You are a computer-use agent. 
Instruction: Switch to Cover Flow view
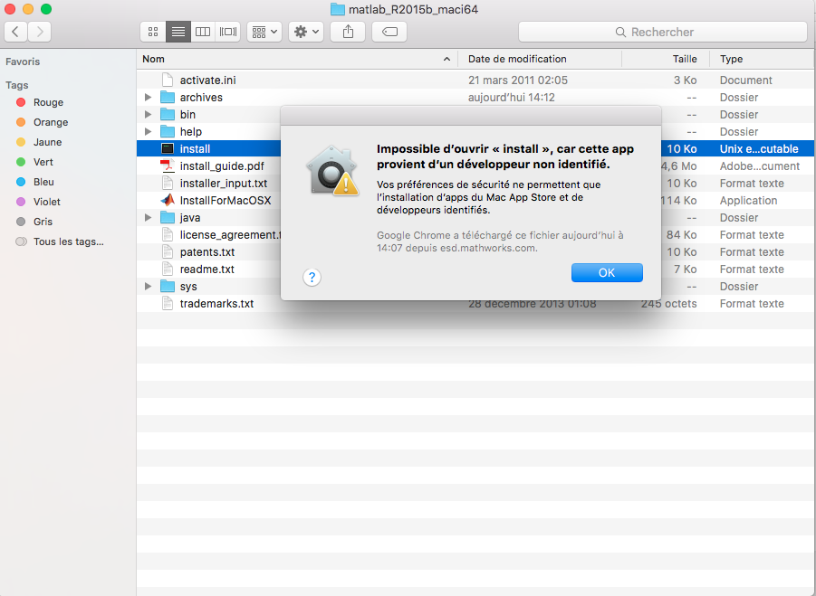(x=227, y=32)
